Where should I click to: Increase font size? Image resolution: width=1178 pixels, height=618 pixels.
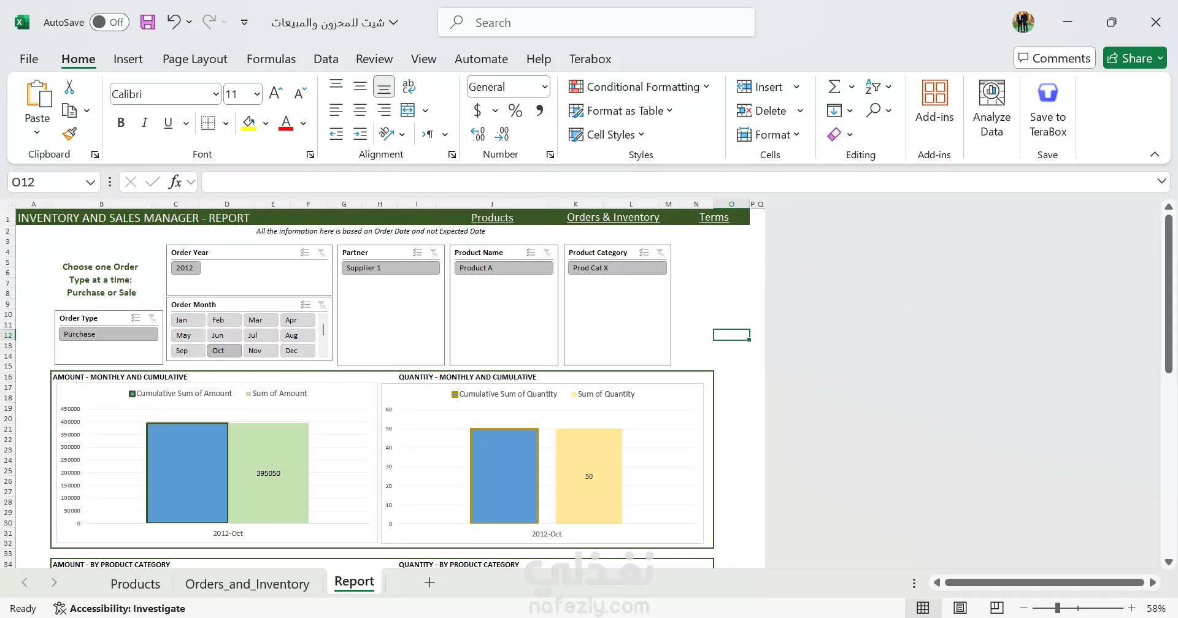point(275,93)
